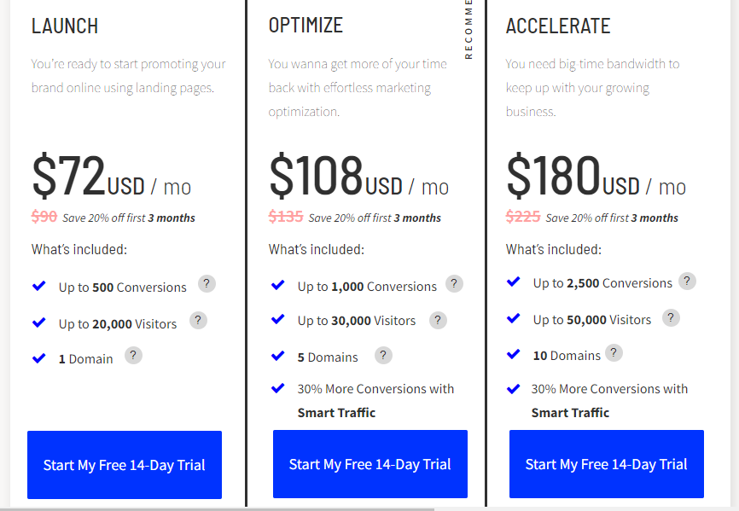The width and height of the screenshot is (739, 511).
Task: Show info for 1,000 Conversions
Action: click(x=454, y=283)
